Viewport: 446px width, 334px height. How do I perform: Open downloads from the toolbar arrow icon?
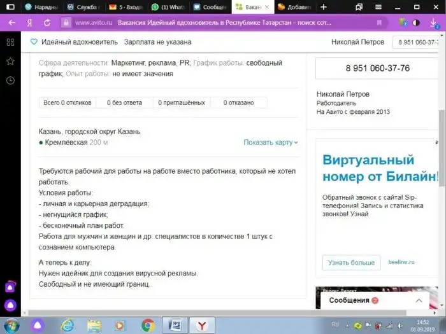(435, 22)
